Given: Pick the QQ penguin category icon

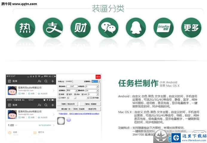Looking at the screenshot, I should pos(136,28).
